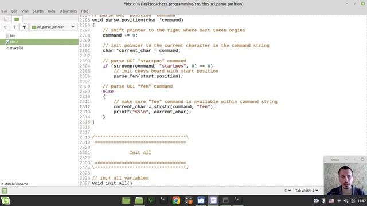367x206 pixels.
Task: Place cursor on 'parse_fen(start_position);' line
Action: (148, 76)
